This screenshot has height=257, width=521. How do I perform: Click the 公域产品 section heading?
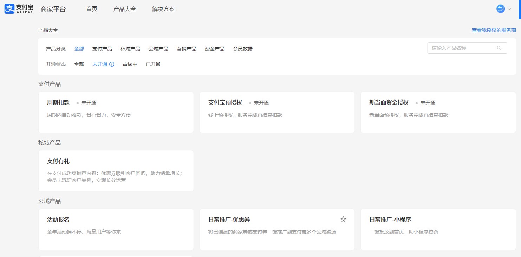pos(50,201)
